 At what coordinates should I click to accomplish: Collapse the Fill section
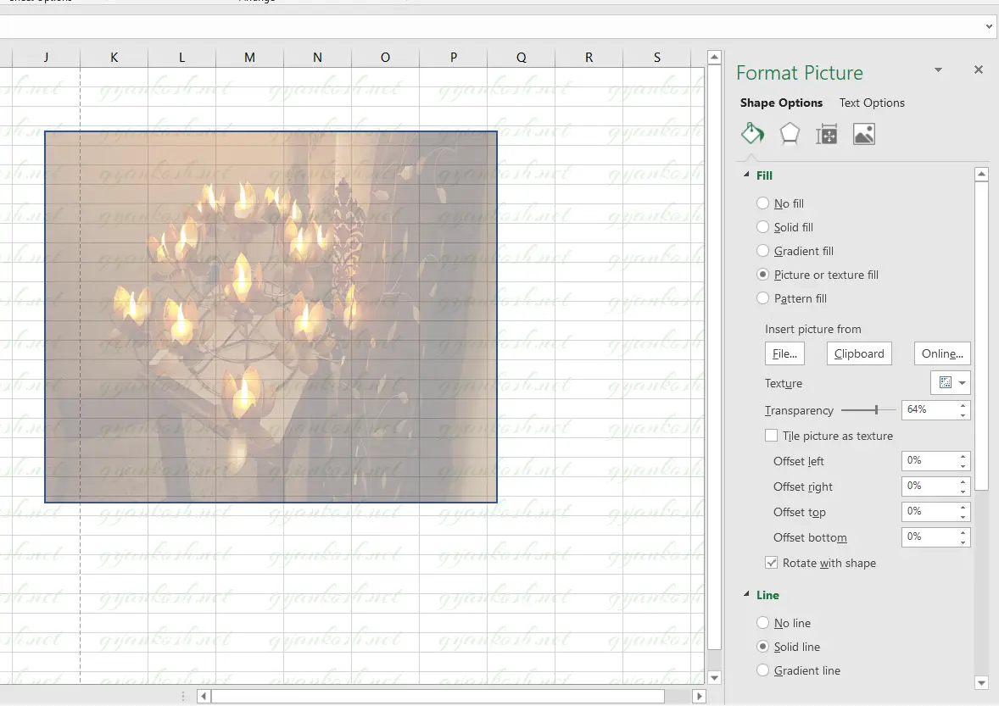pos(746,175)
